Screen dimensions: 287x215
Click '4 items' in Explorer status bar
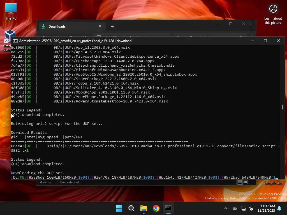tap(46, 182)
